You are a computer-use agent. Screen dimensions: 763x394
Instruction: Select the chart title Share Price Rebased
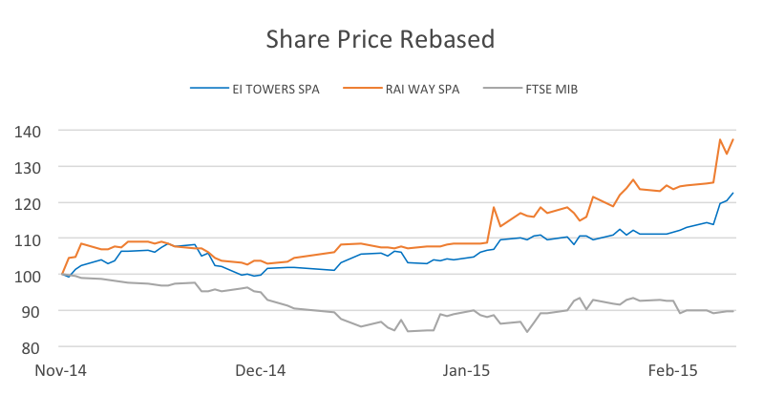[x=380, y=39]
